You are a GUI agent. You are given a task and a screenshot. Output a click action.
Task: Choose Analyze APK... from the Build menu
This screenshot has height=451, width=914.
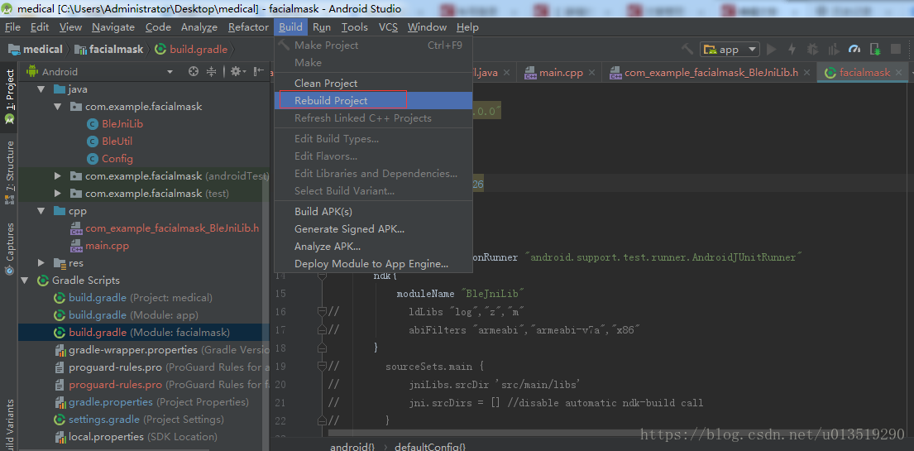point(373,247)
